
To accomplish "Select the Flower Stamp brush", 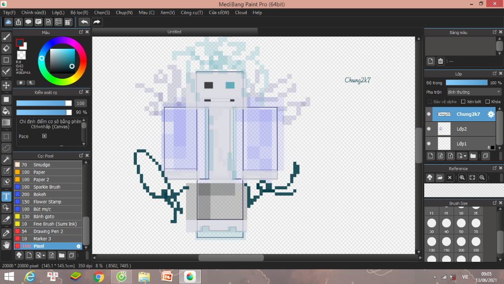I will pyautogui.click(x=48, y=202).
